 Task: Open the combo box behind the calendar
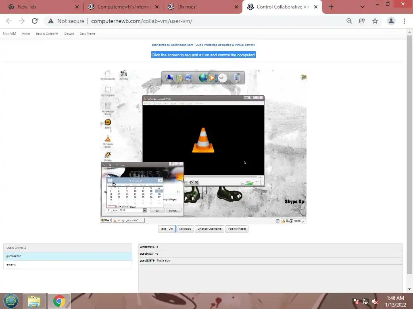point(177,192)
